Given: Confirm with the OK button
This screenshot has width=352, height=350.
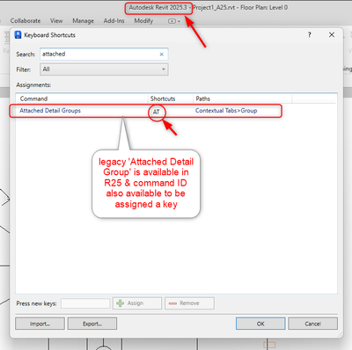Looking at the screenshot, I should click(x=260, y=324).
